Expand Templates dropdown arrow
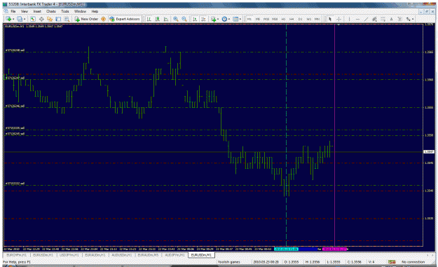Screen dimensions: 438x267 click(x=240, y=19)
